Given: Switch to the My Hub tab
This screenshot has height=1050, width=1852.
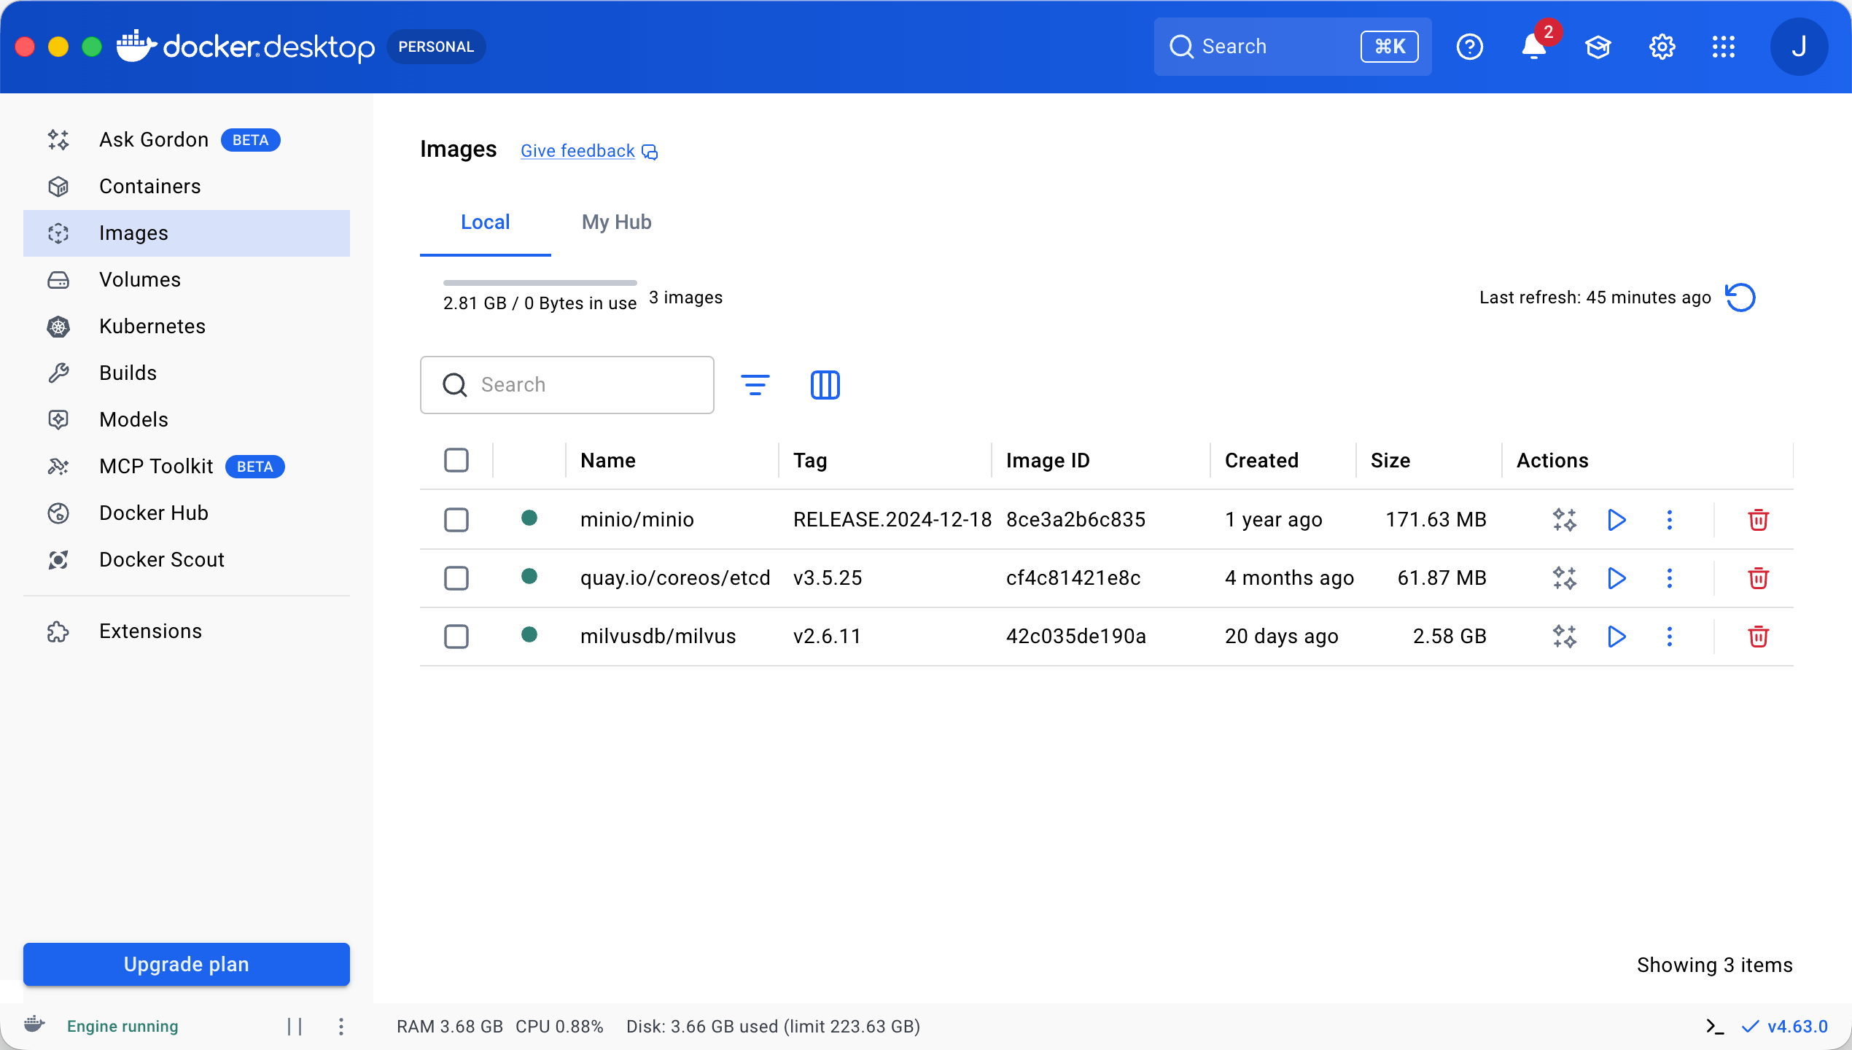Looking at the screenshot, I should [x=617, y=222].
